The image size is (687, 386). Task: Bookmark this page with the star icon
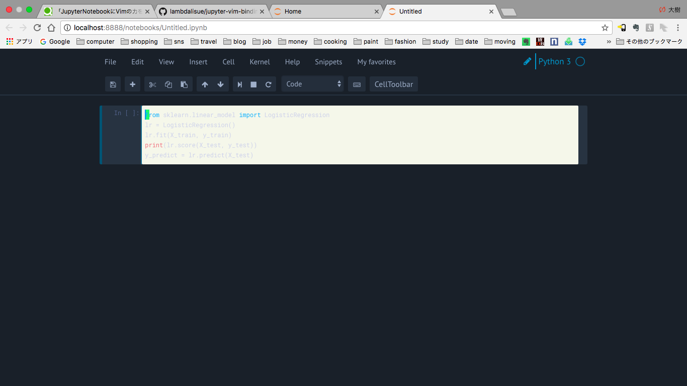point(605,28)
